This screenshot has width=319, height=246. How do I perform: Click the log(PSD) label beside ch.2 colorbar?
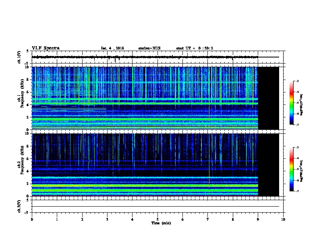coord(301,171)
